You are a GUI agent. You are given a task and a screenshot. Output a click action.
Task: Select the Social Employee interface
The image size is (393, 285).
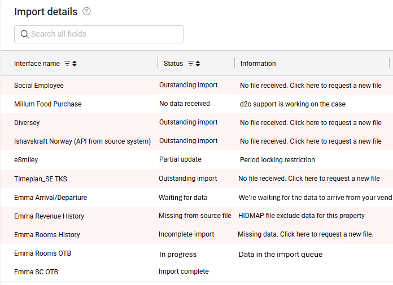pyautogui.click(x=39, y=86)
